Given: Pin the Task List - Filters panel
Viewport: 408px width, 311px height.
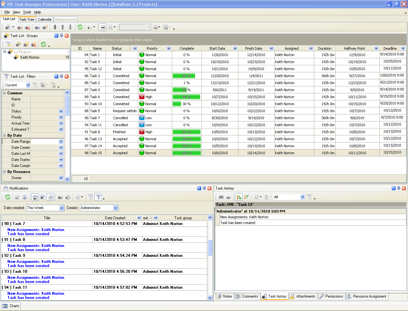Looking at the screenshot, I should pyautogui.click(x=62, y=76).
